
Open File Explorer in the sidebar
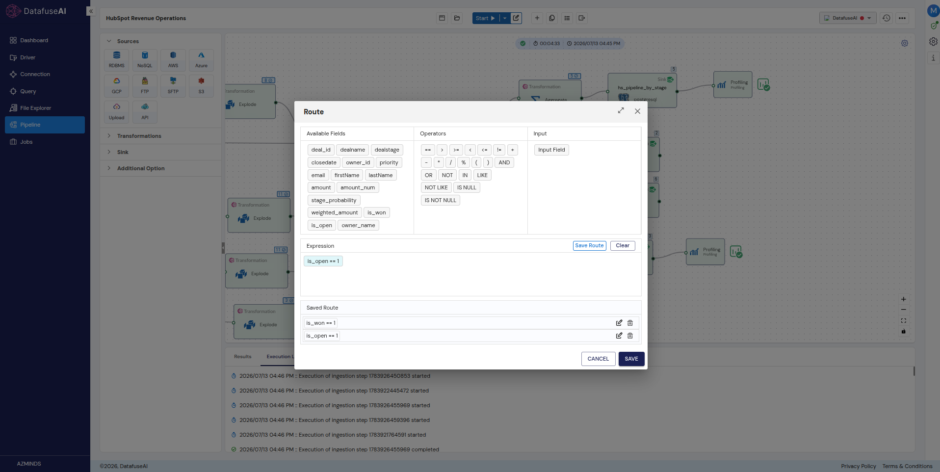pyautogui.click(x=45, y=108)
